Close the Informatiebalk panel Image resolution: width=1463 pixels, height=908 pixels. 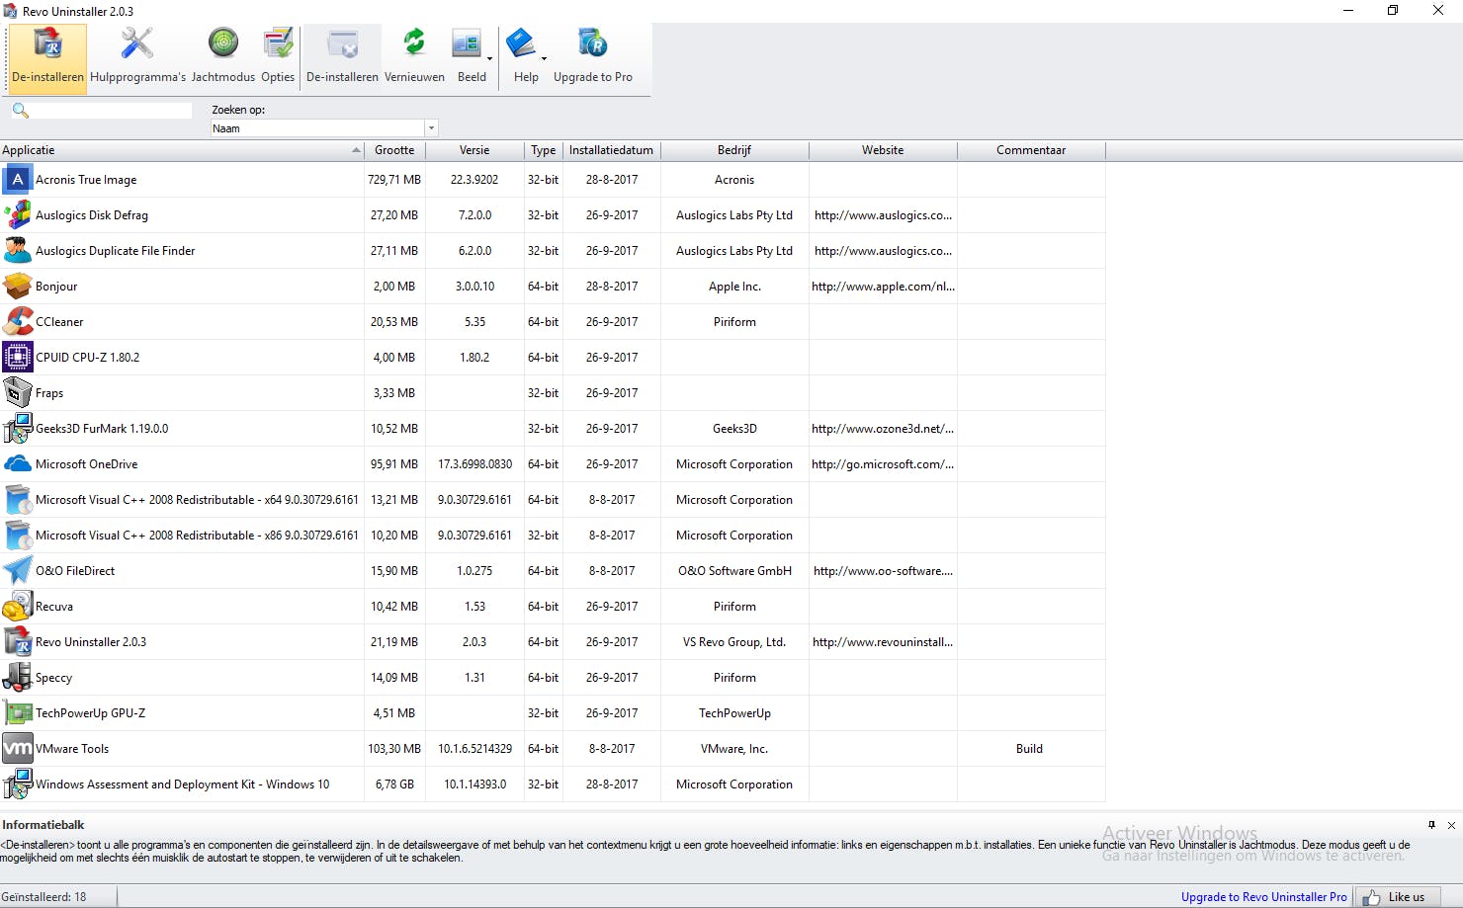1451,825
